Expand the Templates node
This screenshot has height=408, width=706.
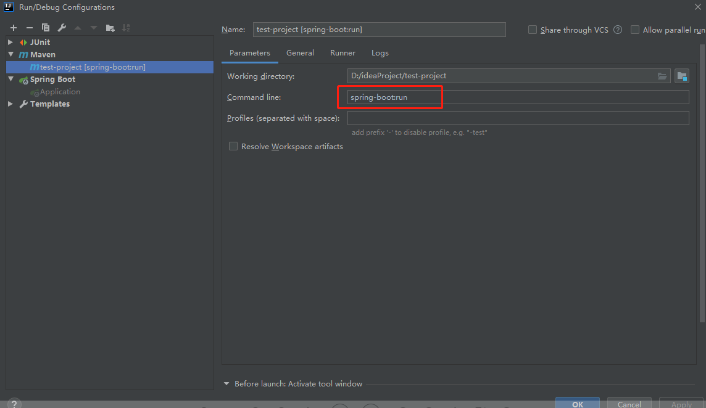10,104
